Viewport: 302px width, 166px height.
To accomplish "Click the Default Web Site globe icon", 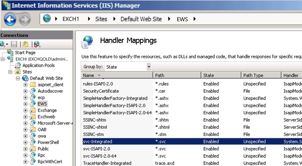I will [25, 78].
